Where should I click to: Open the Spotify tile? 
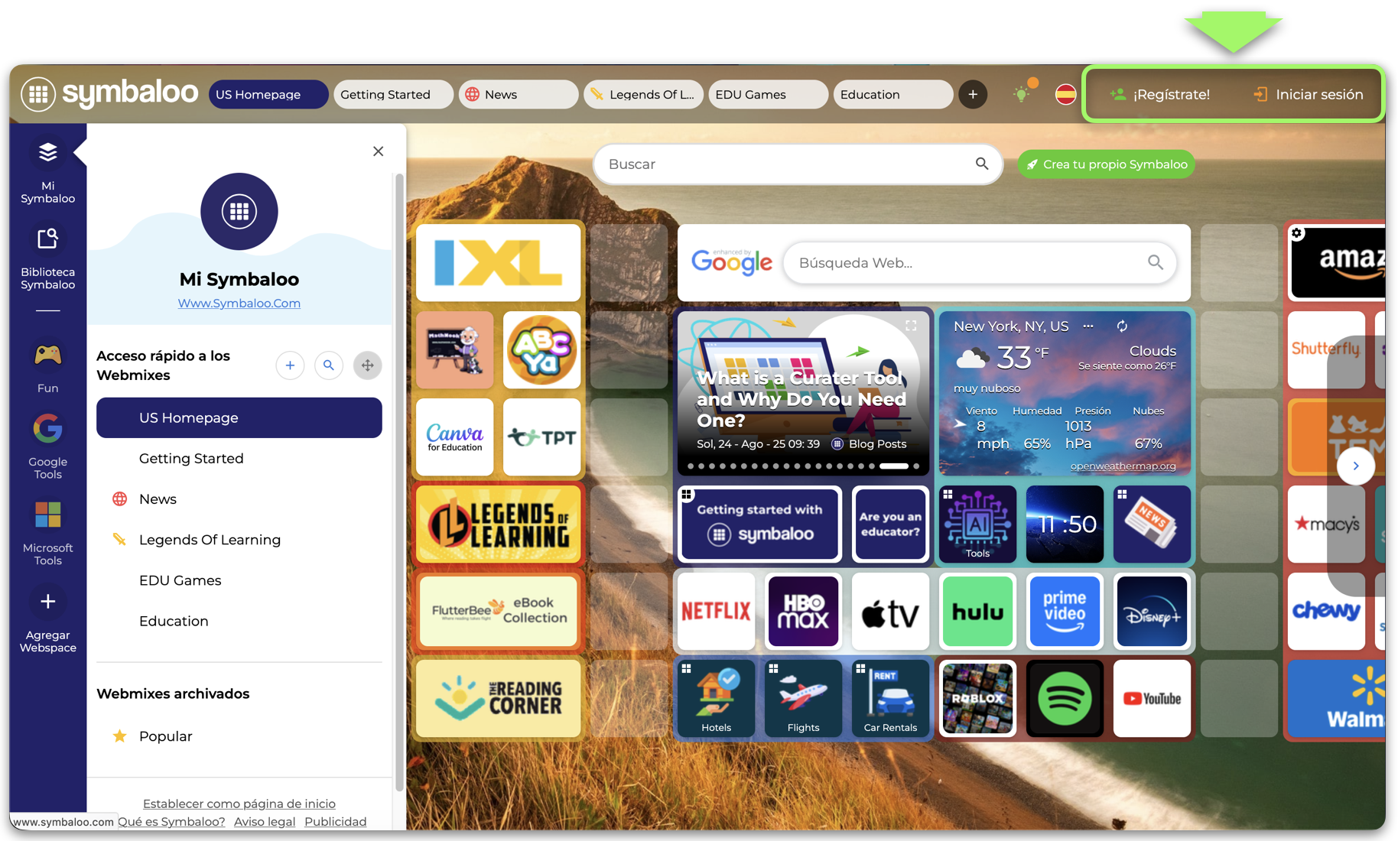point(1065,699)
